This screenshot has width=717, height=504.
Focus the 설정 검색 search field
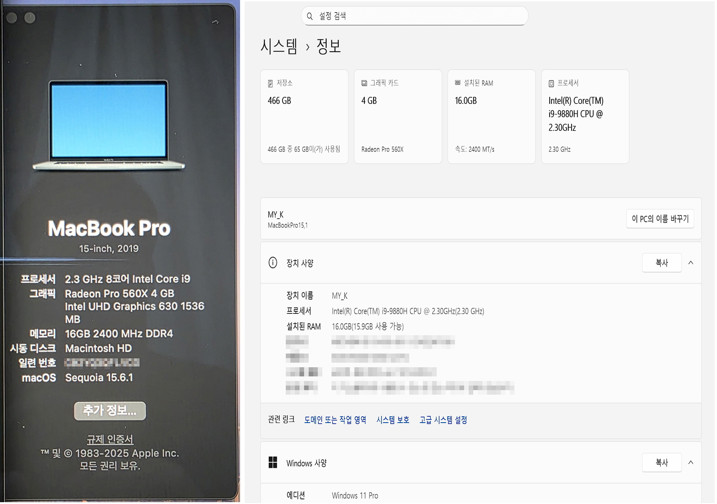(414, 16)
